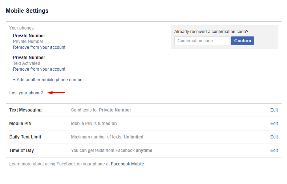The image size is (287, 184).
Task: Select the Mobile PIN row label
Action: pyautogui.click(x=20, y=124)
